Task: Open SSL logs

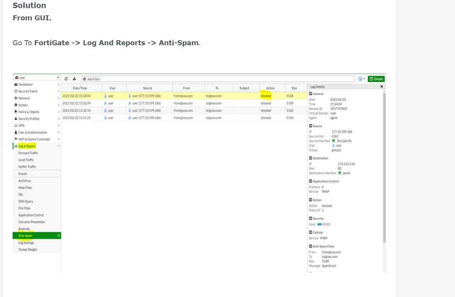Action: [21, 194]
